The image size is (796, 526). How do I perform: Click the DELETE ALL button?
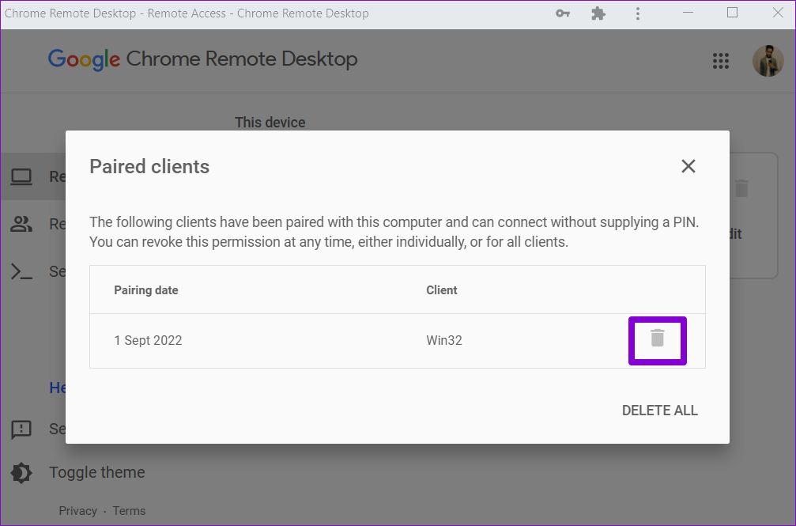(660, 411)
